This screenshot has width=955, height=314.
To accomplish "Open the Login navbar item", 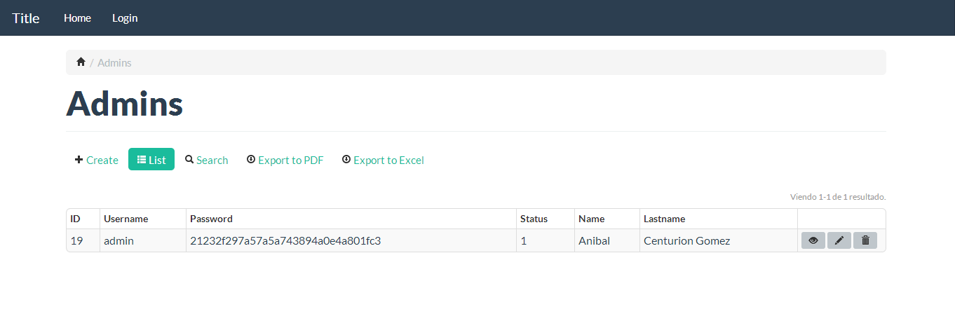I will [125, 18].
